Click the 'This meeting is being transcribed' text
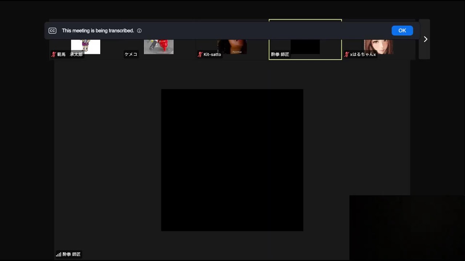 [x=98, y=31]
